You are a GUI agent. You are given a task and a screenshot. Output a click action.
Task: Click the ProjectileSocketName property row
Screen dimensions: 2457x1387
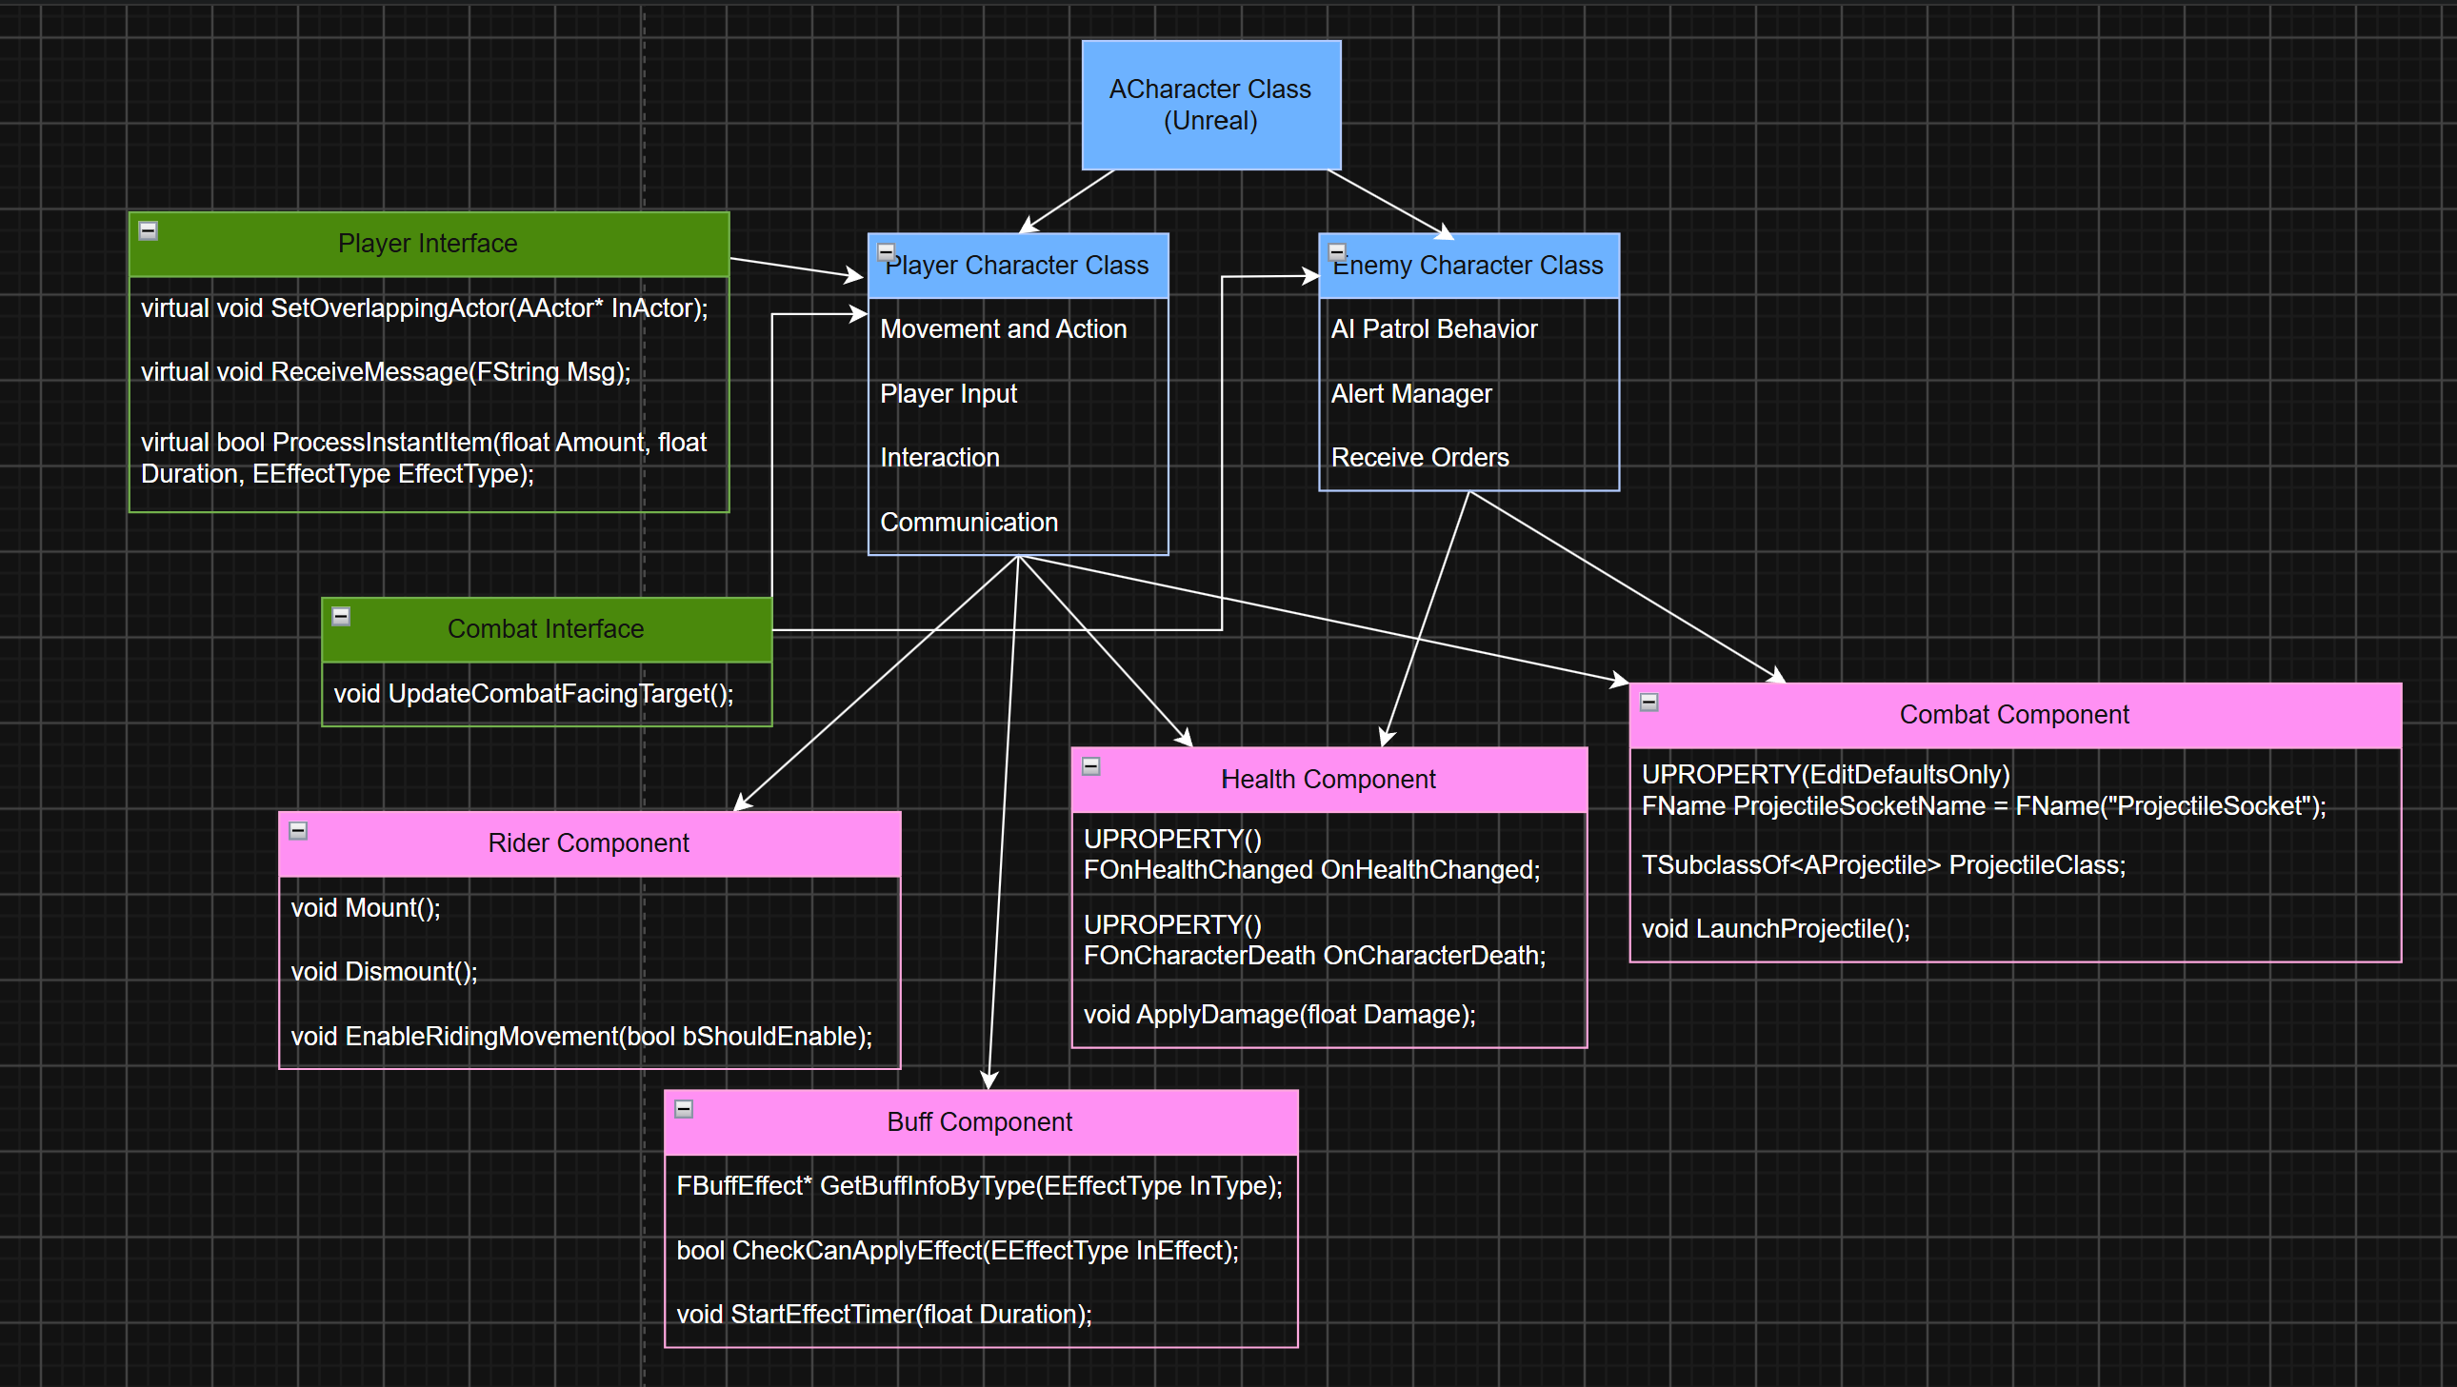[2015, 791]
